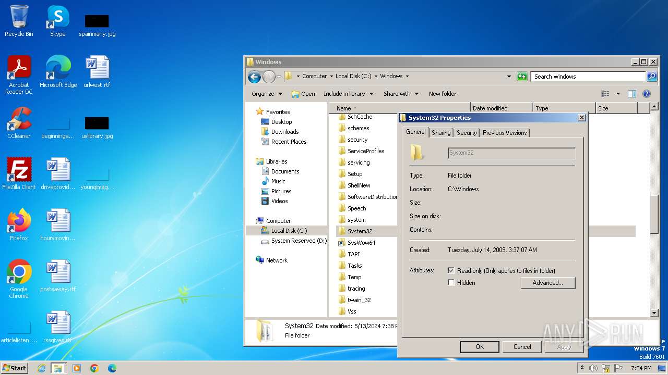The image size is (668, 375).
Task: Click the Explorer Back navigation arrow
Action: click(x=254, y=77)
